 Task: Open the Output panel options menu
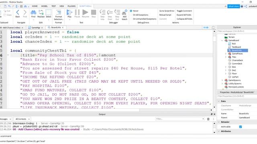pyautogui.click(x=213, y=119)
